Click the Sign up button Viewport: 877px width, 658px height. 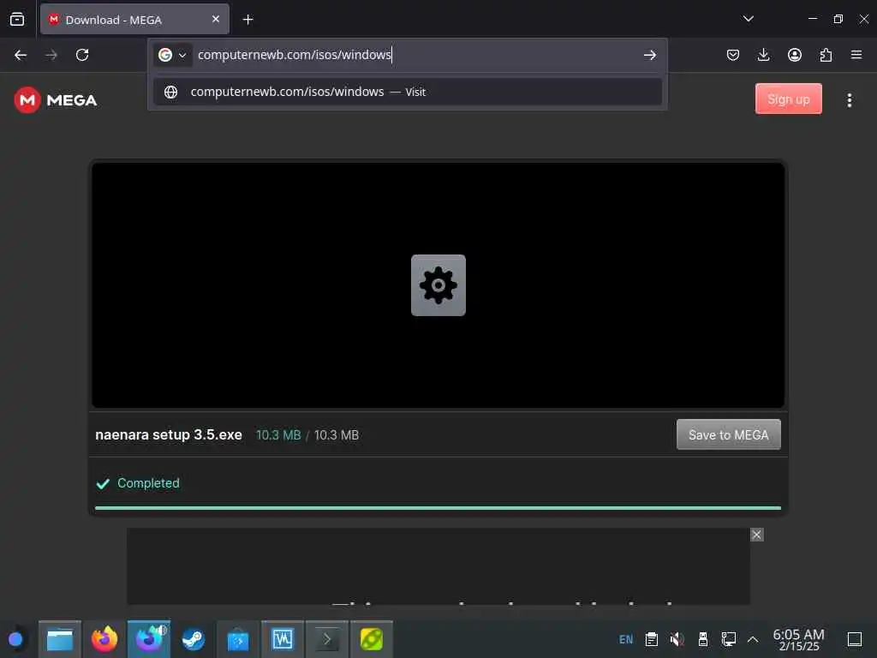click(x=788, y=99)
